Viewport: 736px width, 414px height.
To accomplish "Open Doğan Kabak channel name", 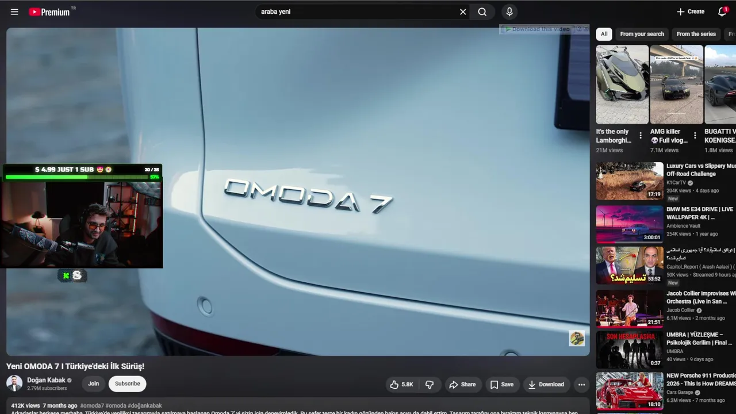I will 46,380.
